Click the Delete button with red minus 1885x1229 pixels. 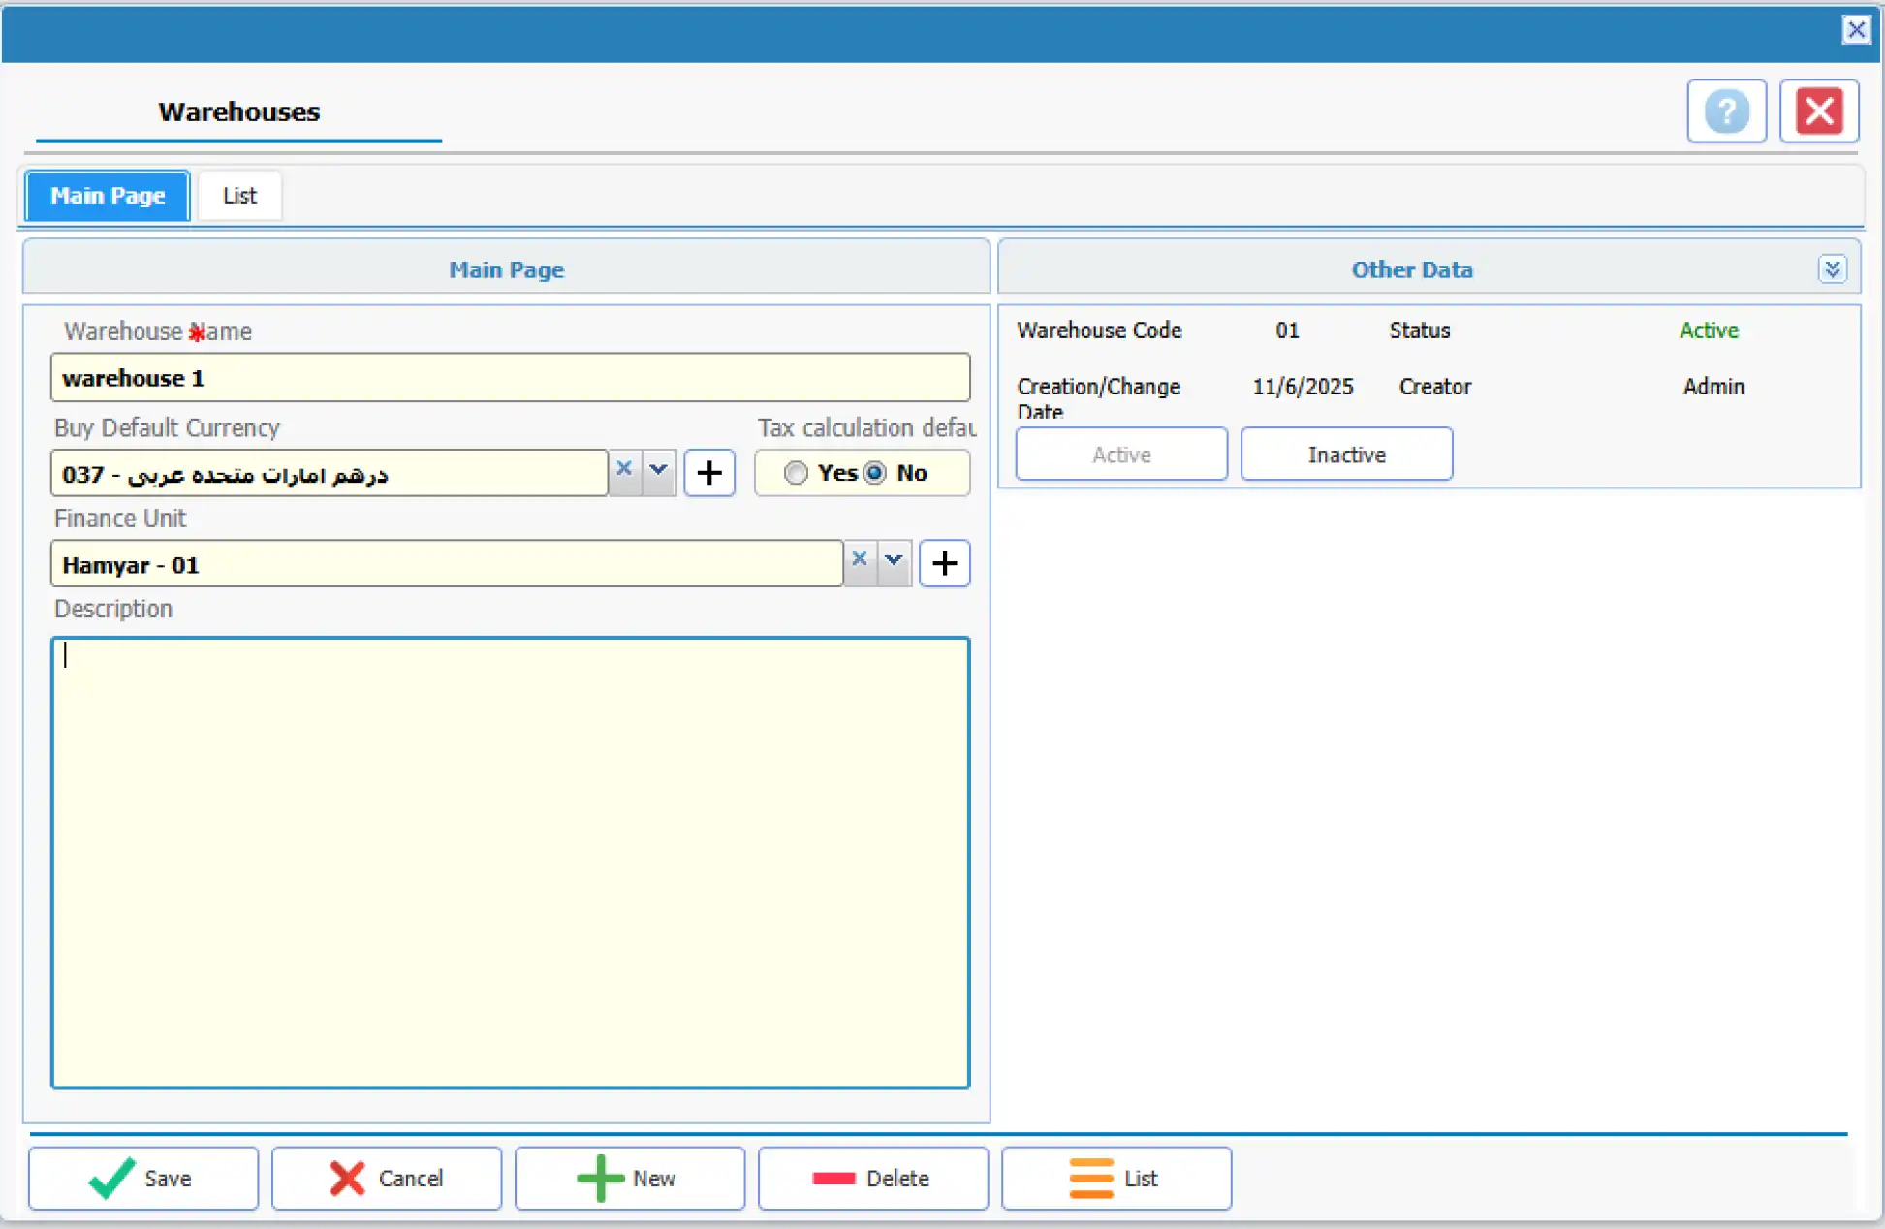(x=872, y=1178)
